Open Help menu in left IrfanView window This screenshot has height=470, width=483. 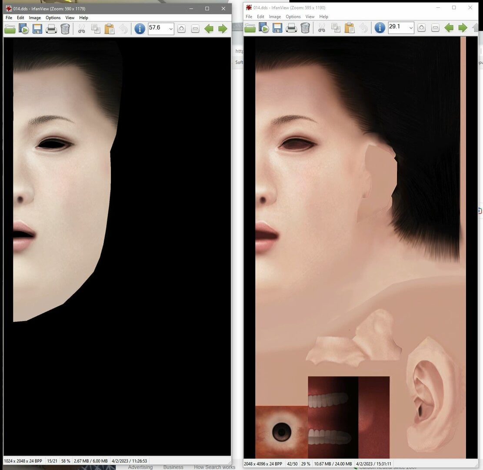(x=83, y=17)
